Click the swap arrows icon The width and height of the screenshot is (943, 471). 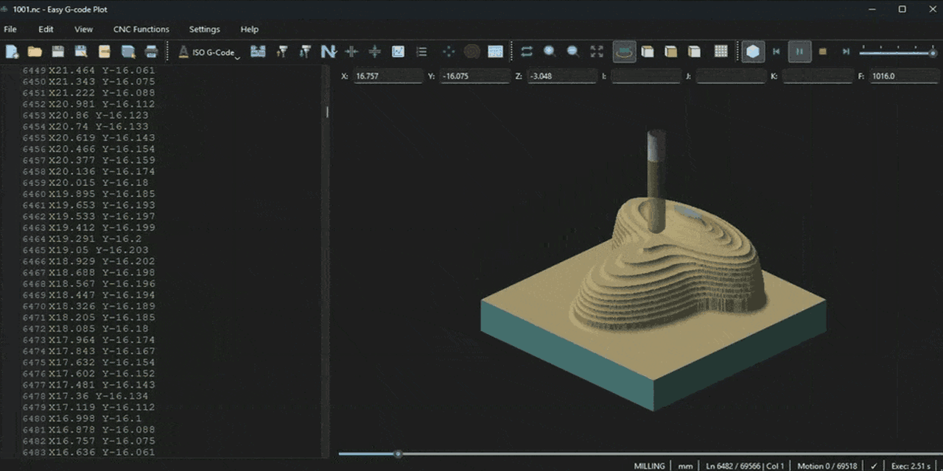526,52
